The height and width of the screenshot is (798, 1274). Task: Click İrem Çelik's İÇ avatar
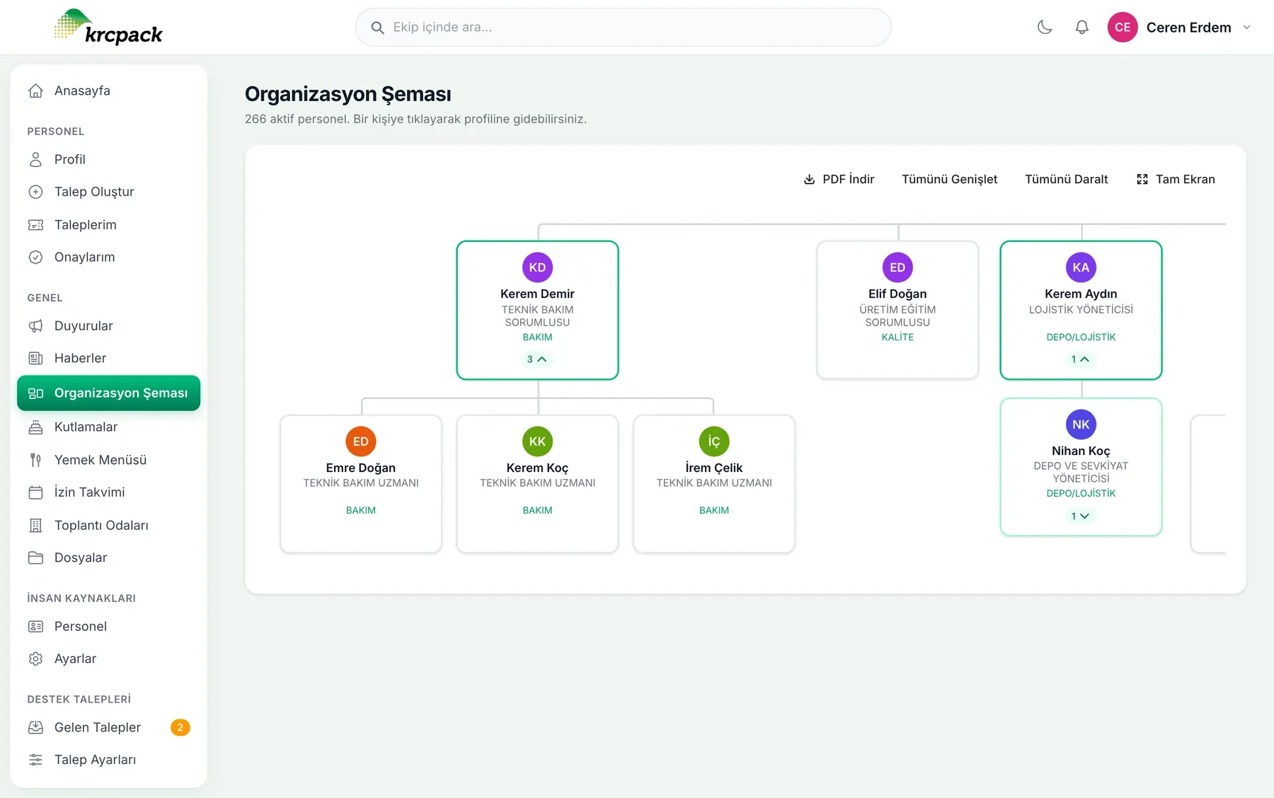(x=714, y=441)
